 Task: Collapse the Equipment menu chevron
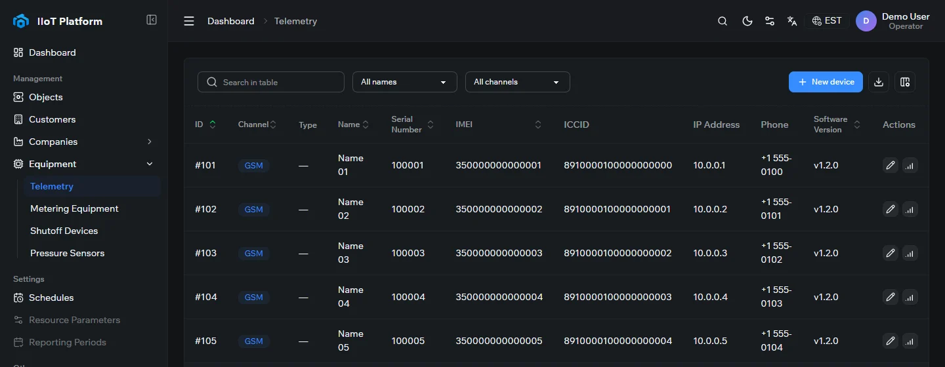click(x=150, y=164)
